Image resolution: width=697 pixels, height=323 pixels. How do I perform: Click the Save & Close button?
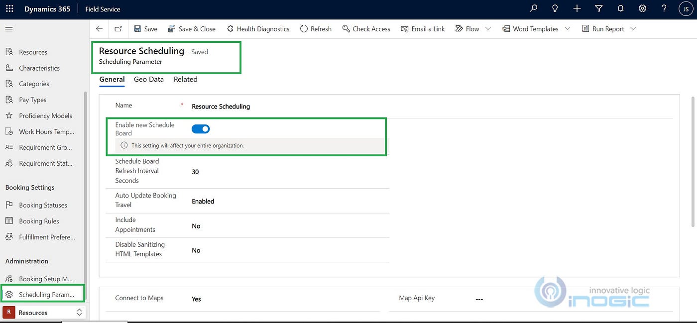192,29
